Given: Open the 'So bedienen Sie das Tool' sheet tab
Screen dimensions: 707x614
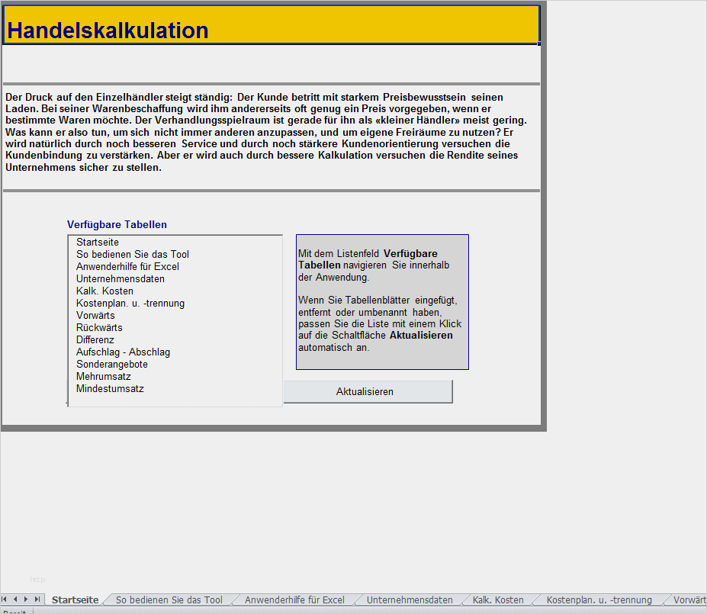Looking at the screenshot, I should (x=169, y=600).
